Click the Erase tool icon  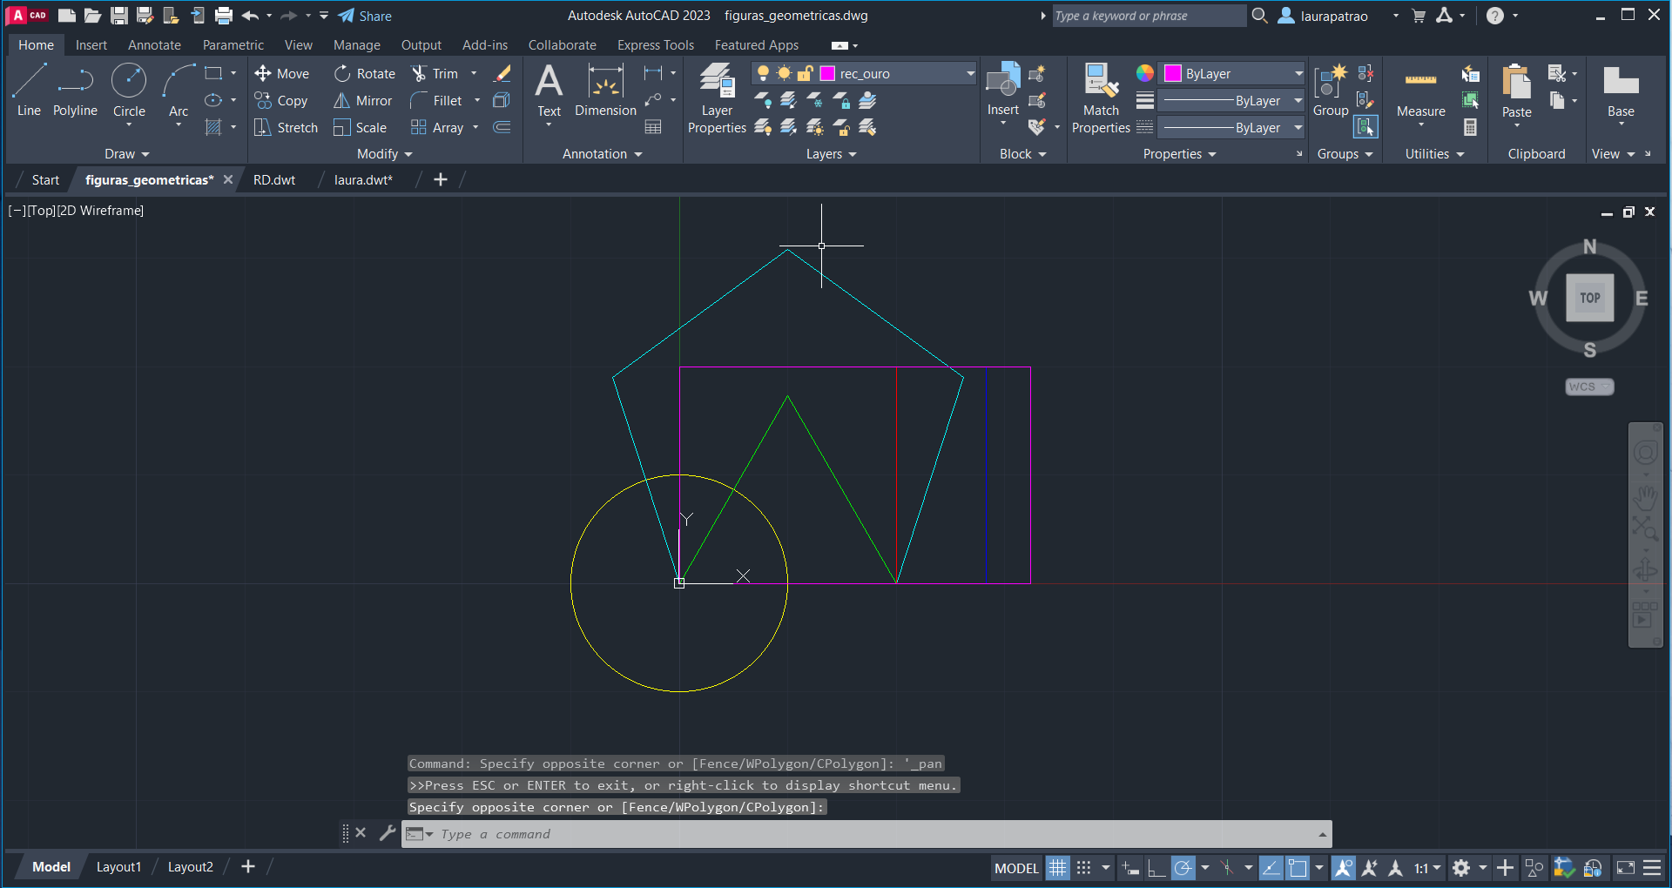(x=502, y=73)
